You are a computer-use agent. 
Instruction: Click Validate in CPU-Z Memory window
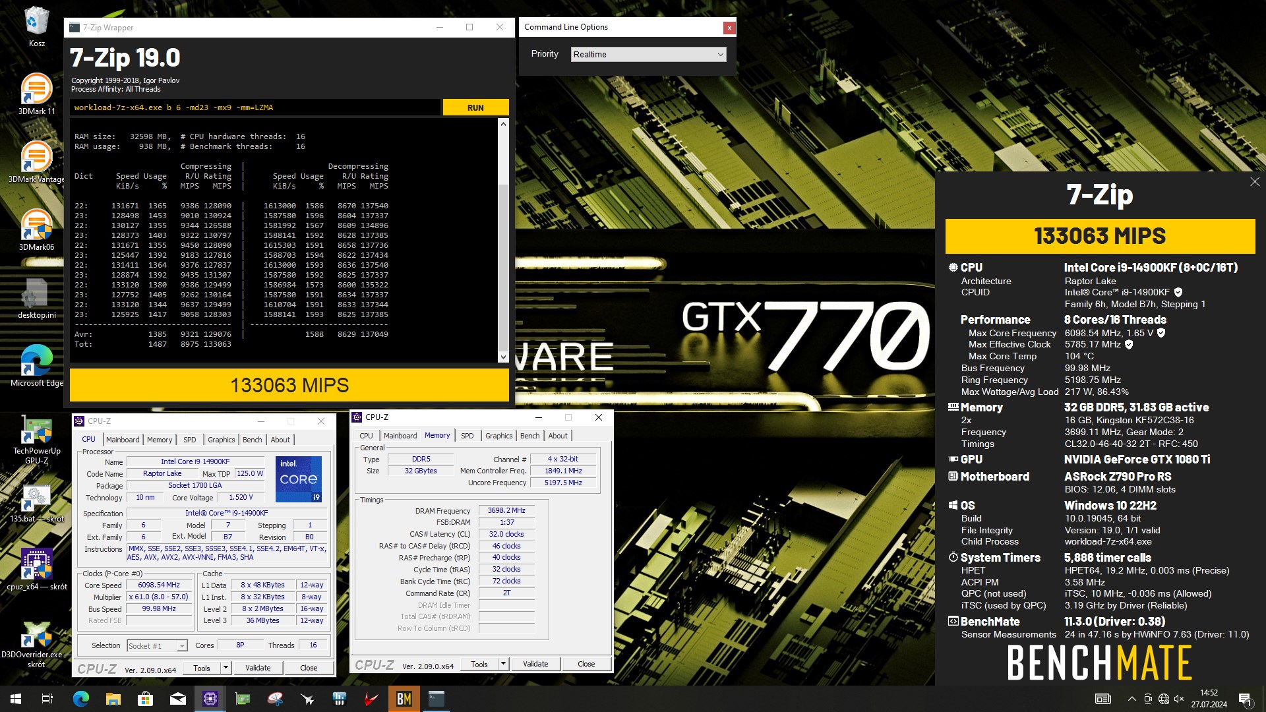tap(535, 664)
